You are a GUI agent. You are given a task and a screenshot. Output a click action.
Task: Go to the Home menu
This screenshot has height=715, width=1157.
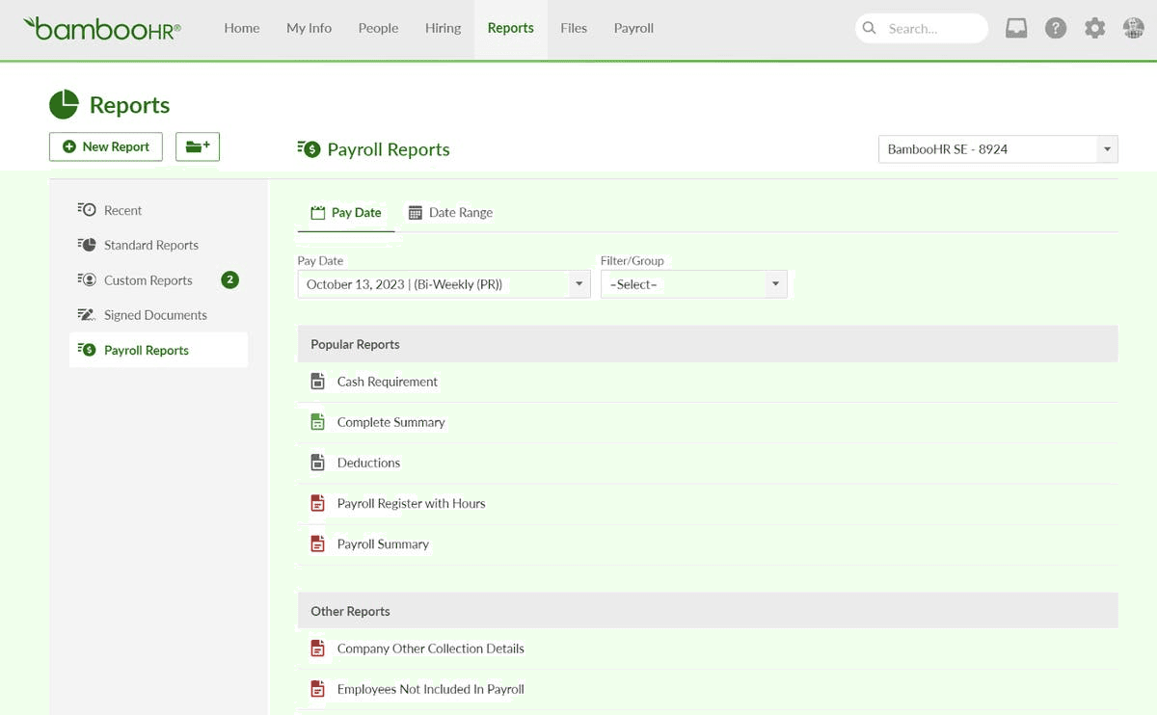pyautogui.click(x=242, y=29)
